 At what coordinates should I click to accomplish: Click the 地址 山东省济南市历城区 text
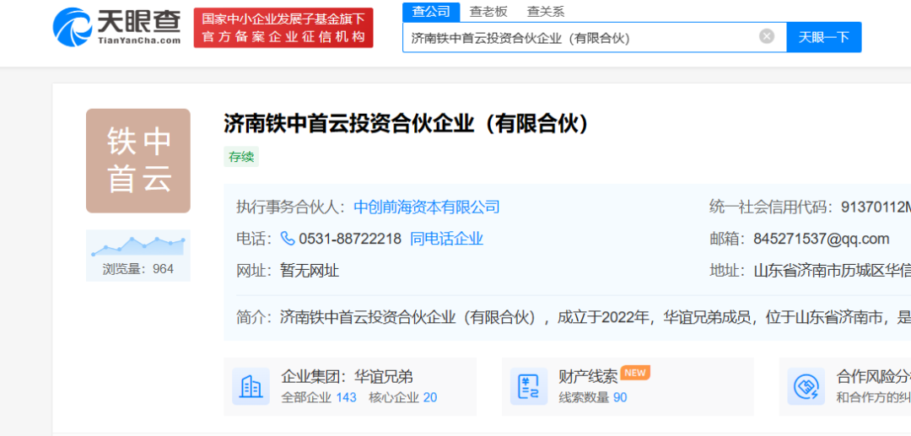(x=832, y=271)
